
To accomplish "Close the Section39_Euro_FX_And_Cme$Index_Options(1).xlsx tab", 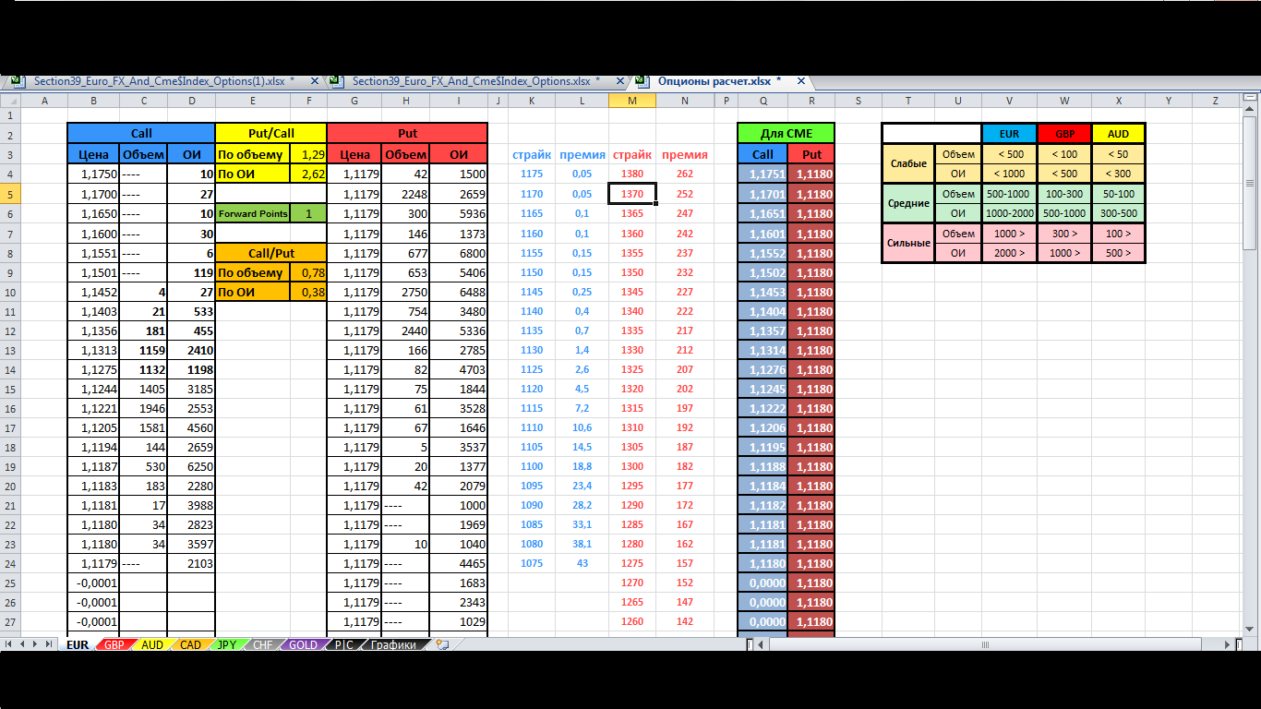I will (x=315, y=81).
